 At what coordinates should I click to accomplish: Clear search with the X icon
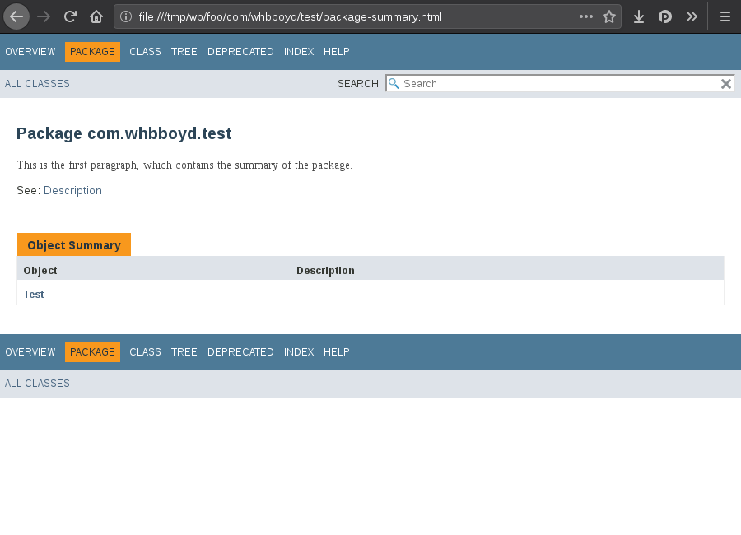(x=726, y=84)
